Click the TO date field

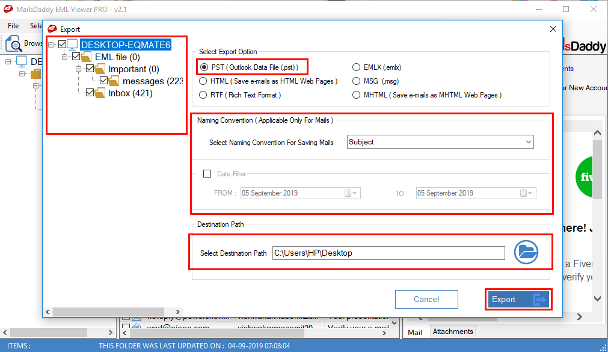tap(476, 193)
